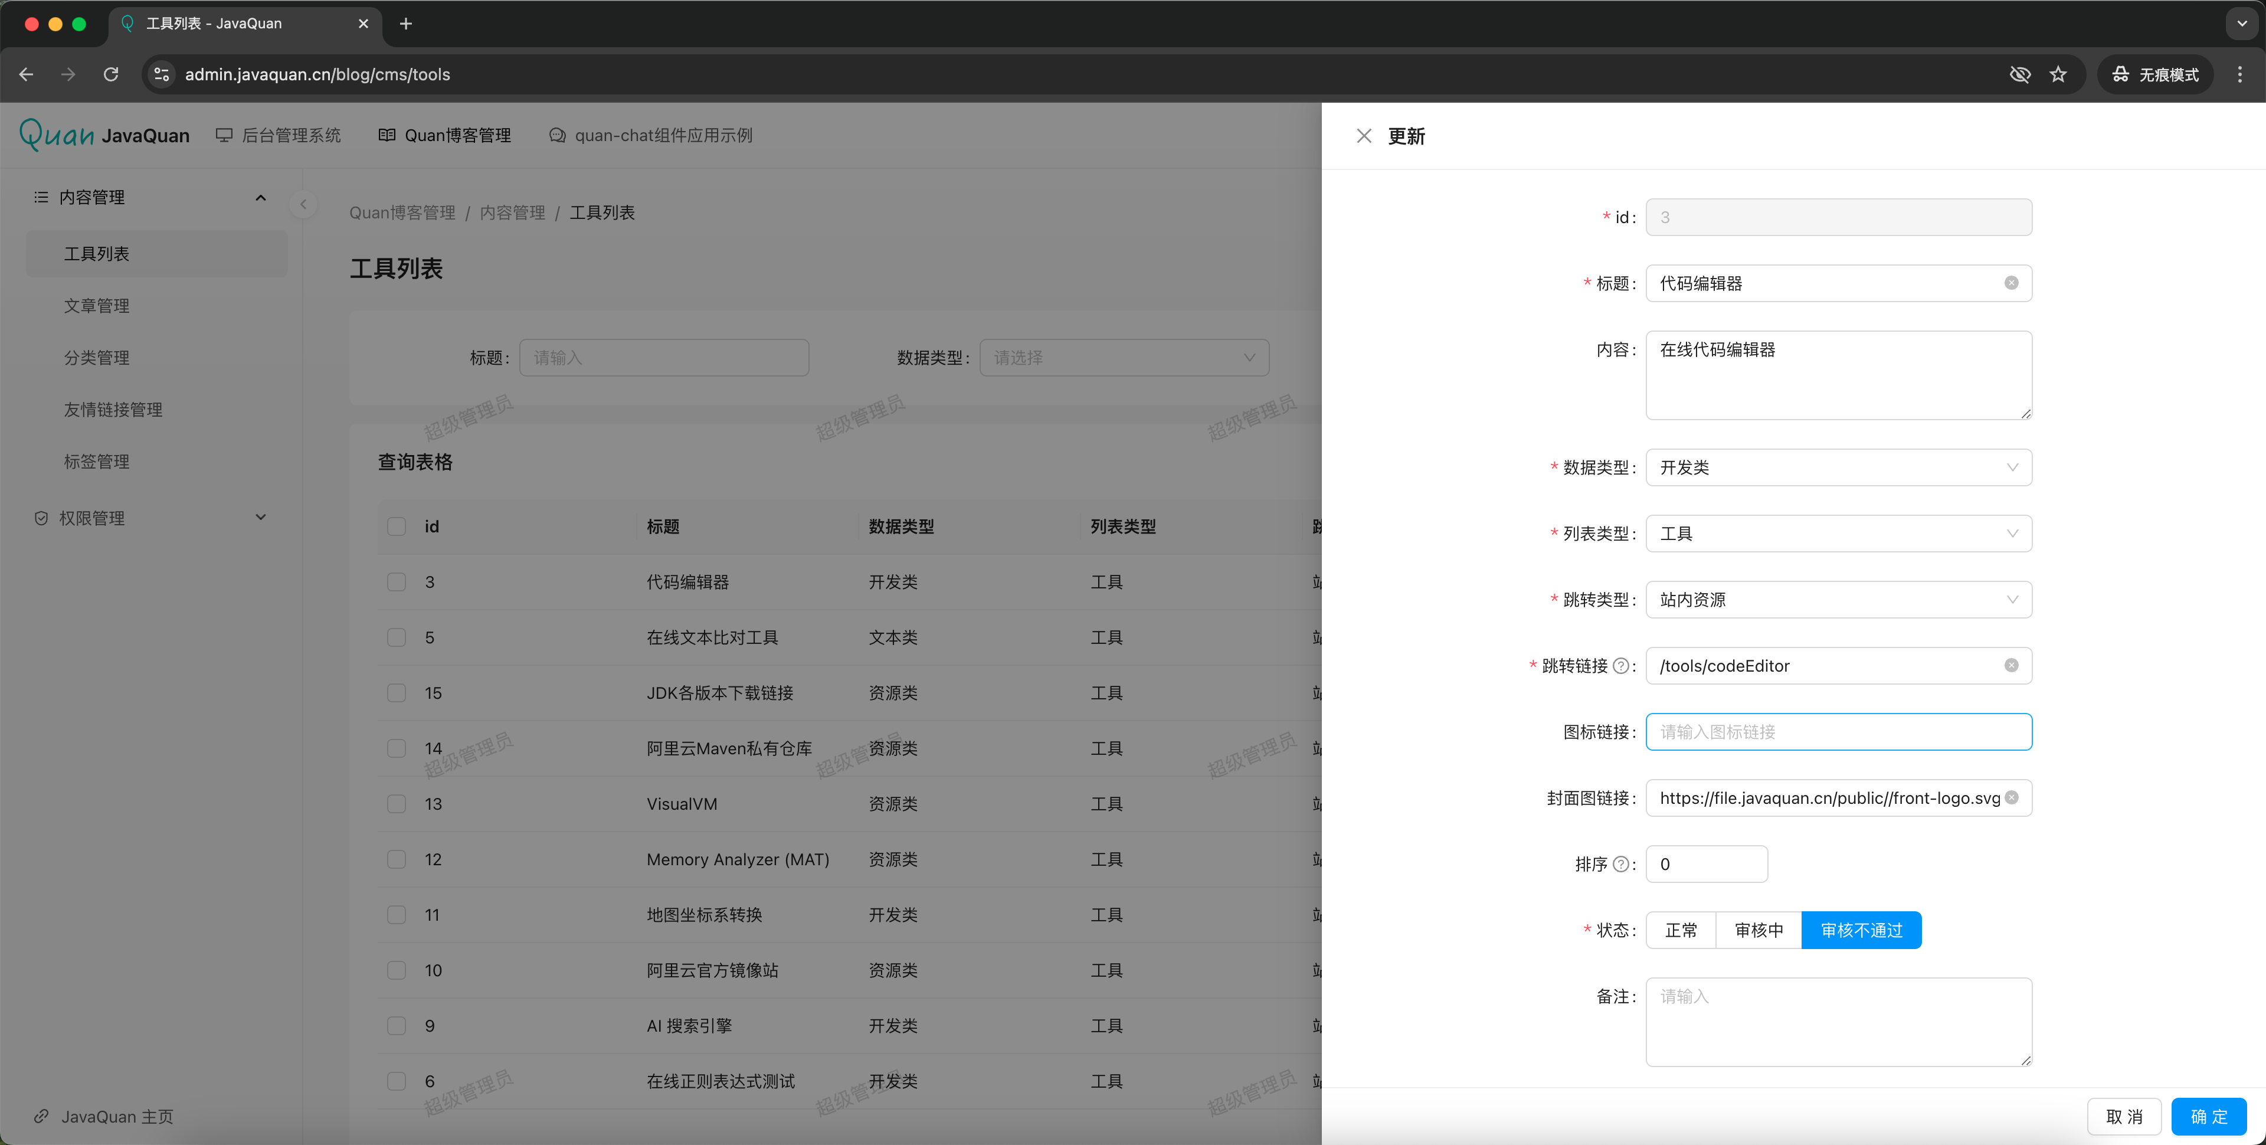This screenshot has width=2266, height=1145.
Task: Click the help icon next to 跳转链接
Action: tap(1620, 666)
